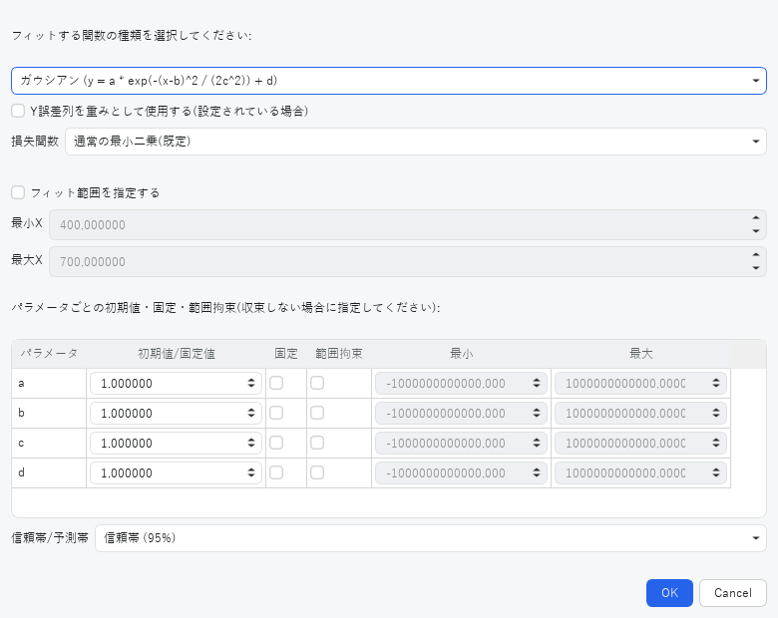Screen dimensions: 778x618
Task: Click the パラメータ column header
Action: pos(49,354)
